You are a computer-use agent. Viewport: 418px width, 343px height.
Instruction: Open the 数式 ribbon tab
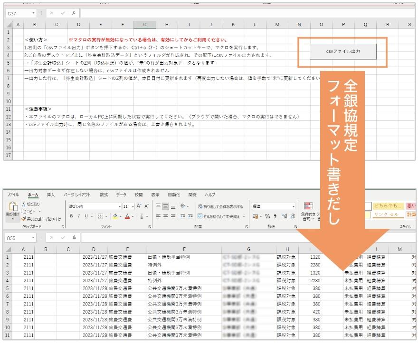point(104,195)
